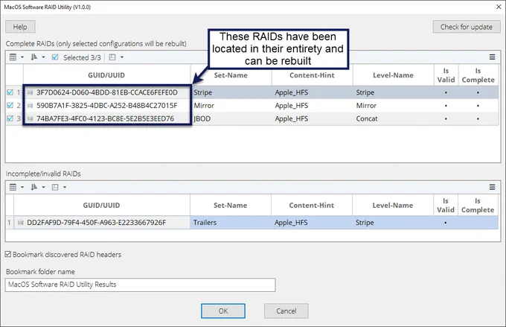
Task: Click sort icon in Complete RAIDs toolbar
Action: coord(34,57)
